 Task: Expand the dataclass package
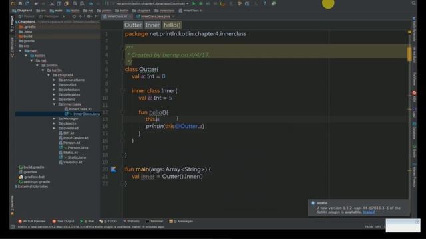click(x=55, y=90)
